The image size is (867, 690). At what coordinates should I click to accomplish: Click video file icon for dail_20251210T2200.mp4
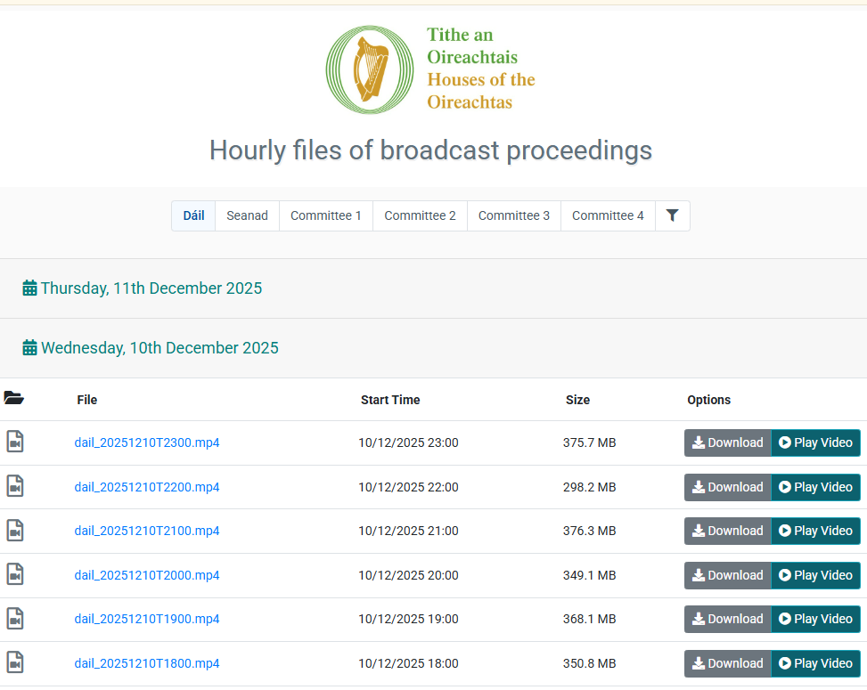coord(14,487)
